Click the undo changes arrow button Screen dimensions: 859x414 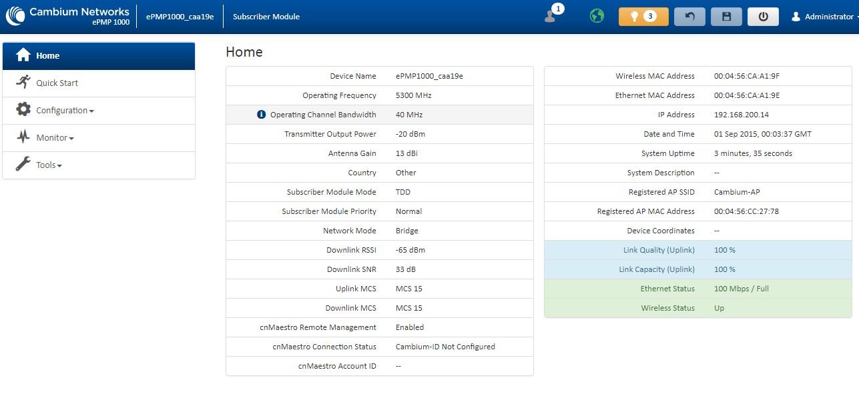(x=689, y=17)
